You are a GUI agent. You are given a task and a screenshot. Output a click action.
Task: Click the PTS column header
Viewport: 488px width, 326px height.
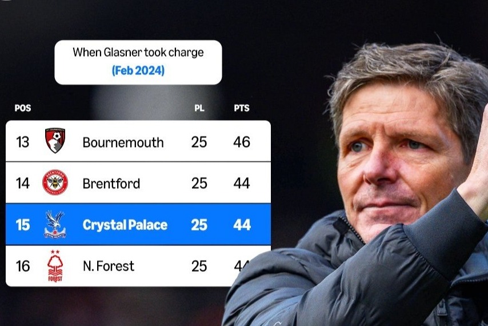coord(242,108)
